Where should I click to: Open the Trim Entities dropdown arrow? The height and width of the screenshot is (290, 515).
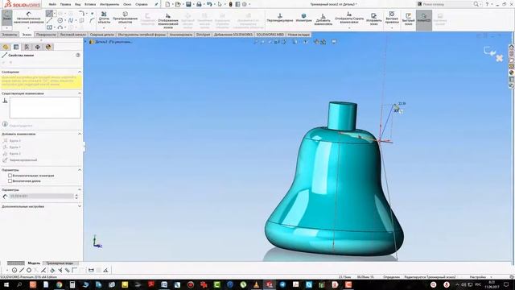[104, 28]
